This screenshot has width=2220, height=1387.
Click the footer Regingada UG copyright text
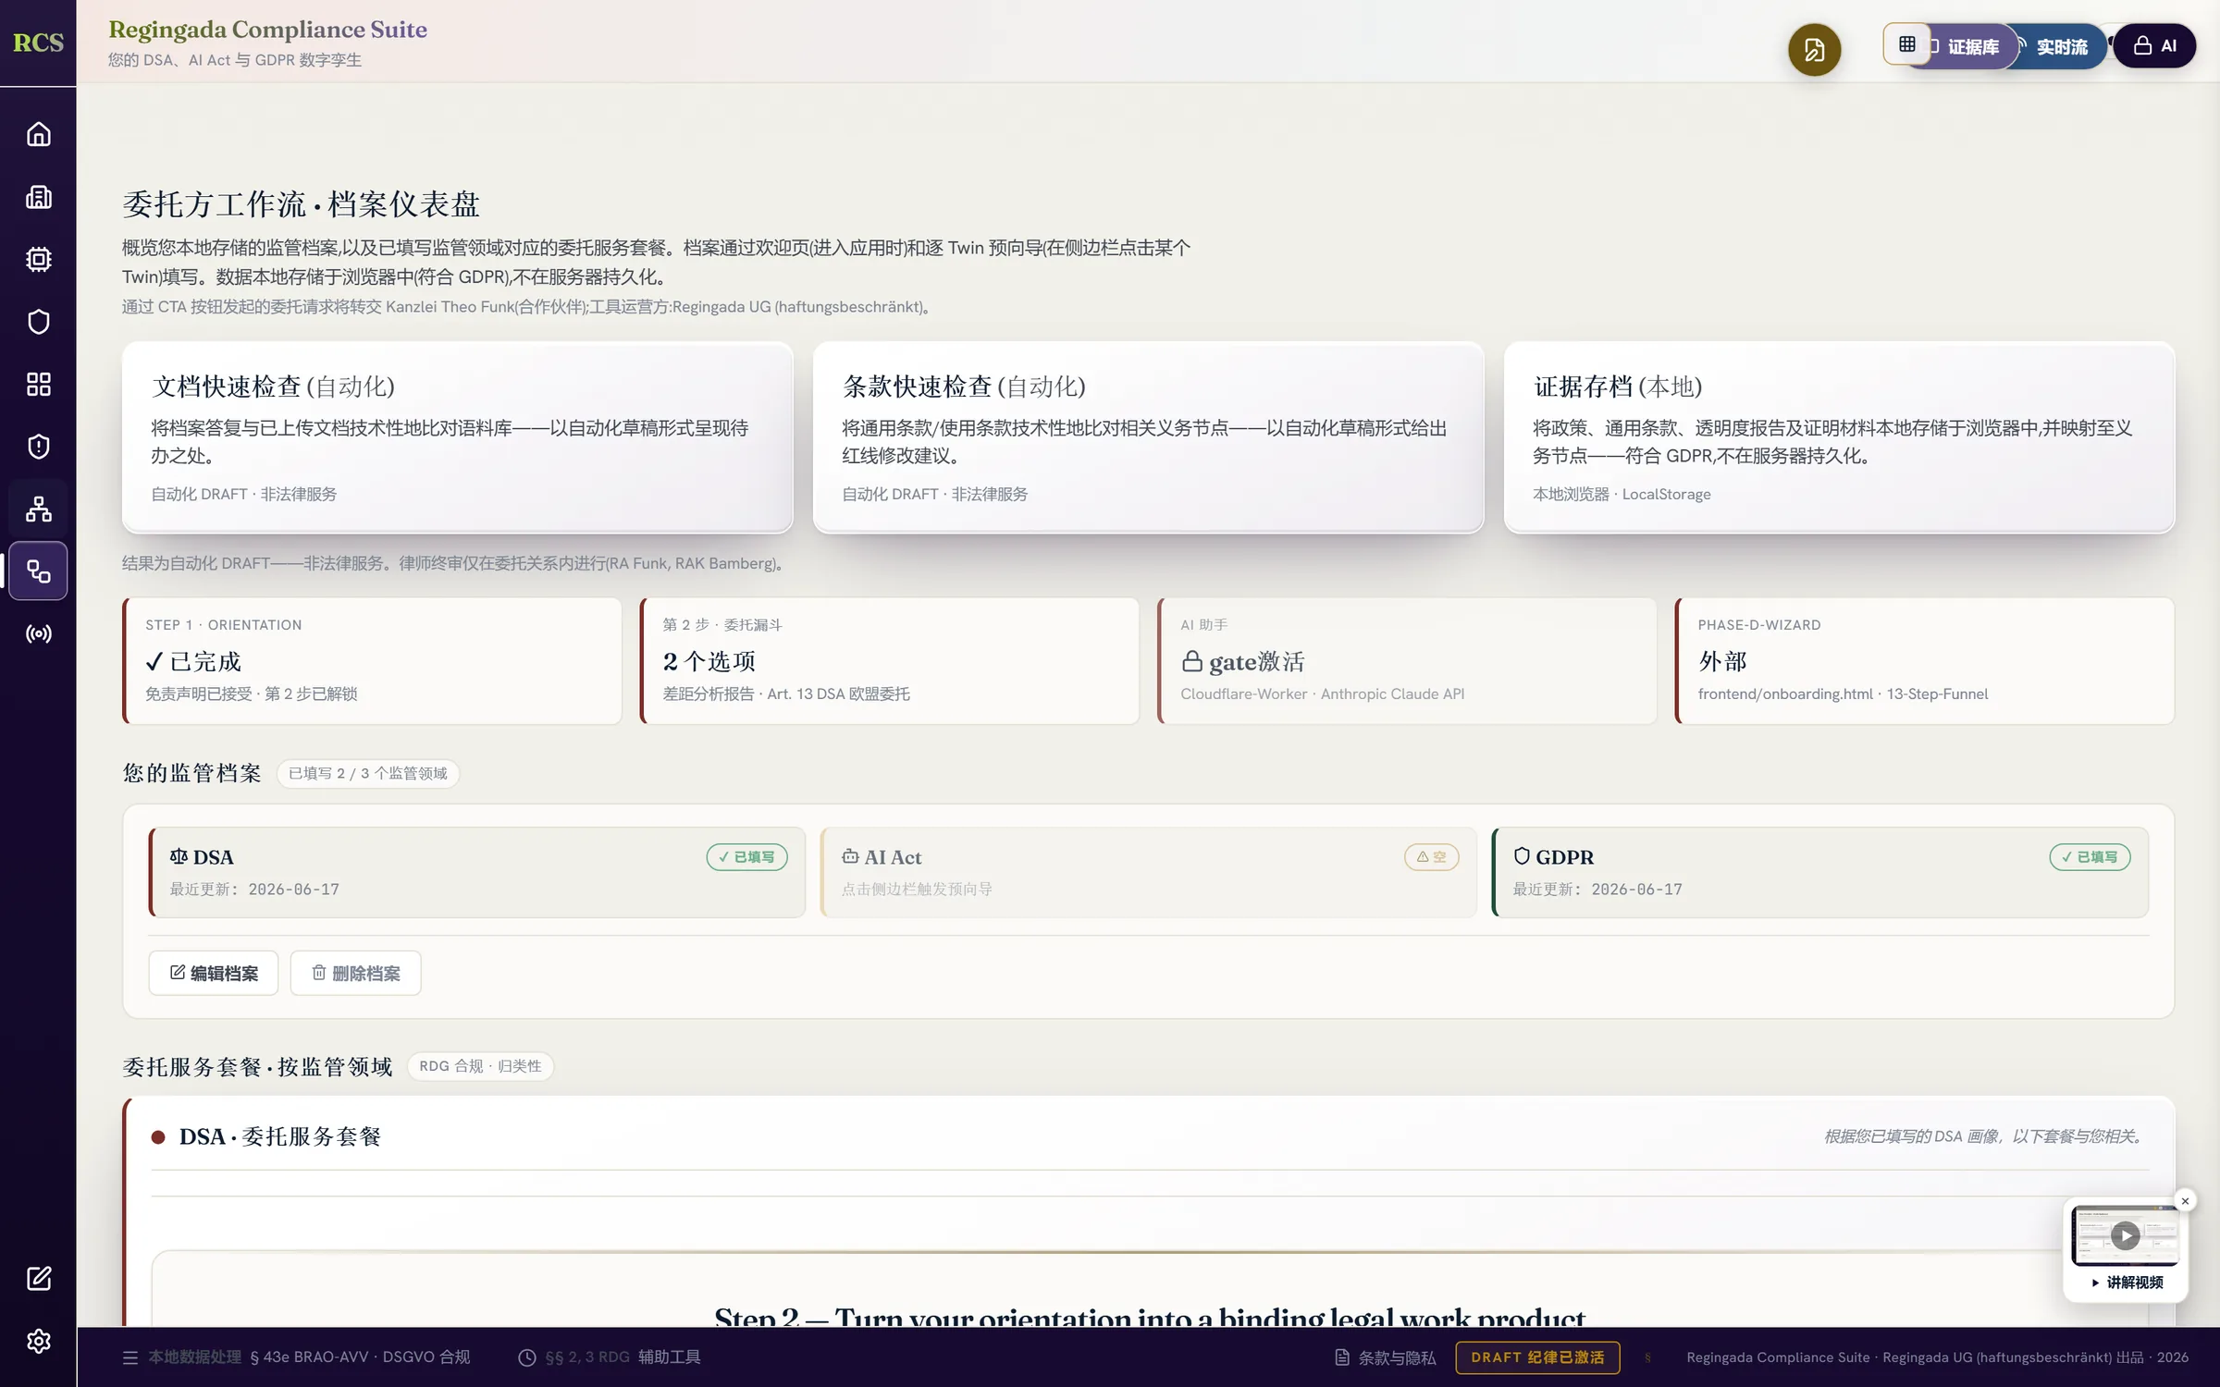[1937, 1357]
